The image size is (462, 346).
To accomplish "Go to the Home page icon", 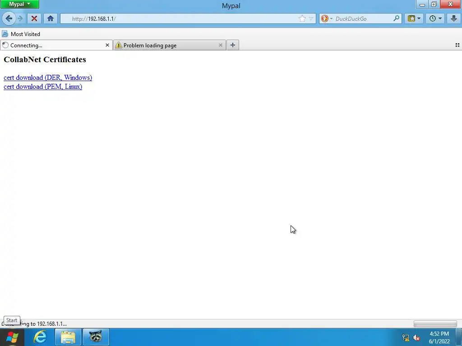I will coord(51,18).
